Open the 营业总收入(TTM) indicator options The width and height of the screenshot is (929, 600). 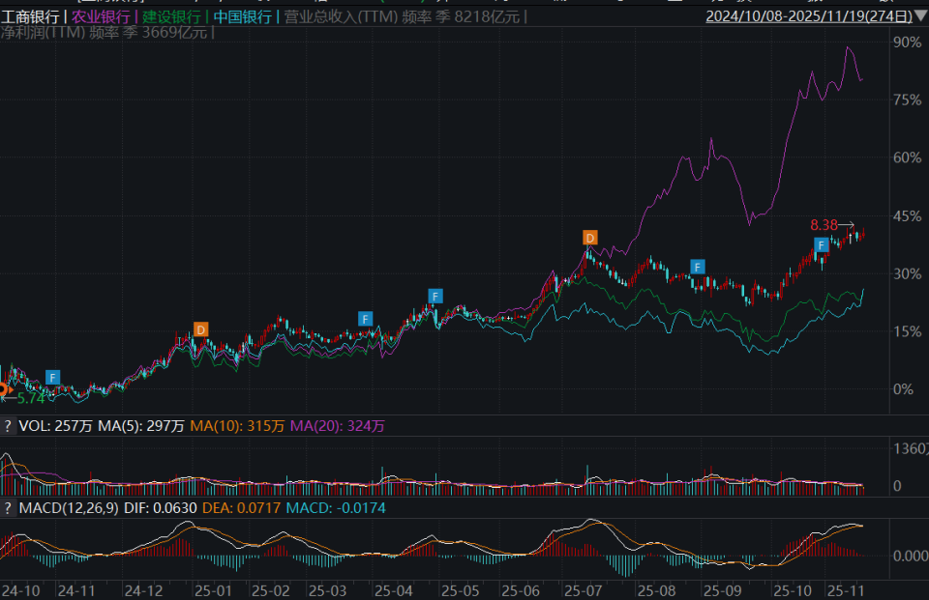click(x=337, y=17)
